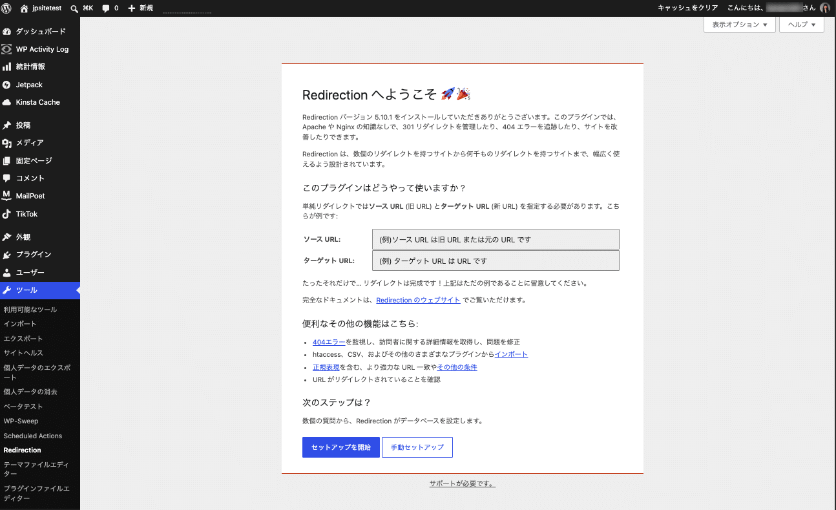Click the Kinsta Cache cloud icon

coord(7,102)
